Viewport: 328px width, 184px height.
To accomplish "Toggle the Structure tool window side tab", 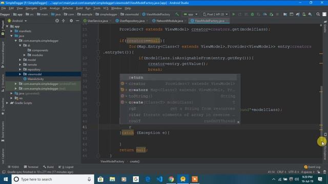I will [x=3, y=83].
